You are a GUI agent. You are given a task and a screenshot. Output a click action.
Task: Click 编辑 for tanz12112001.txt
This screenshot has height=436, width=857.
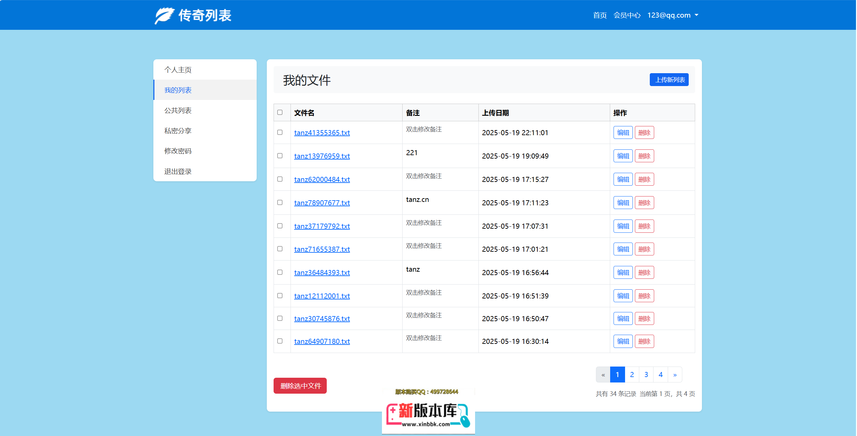623,296
